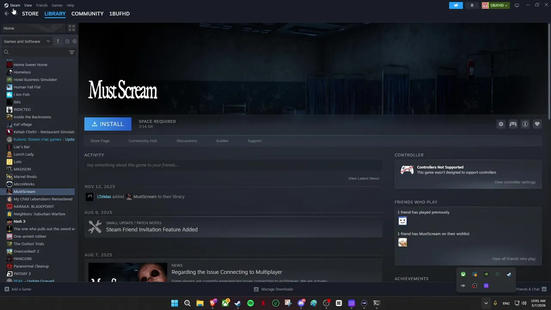Open Regarding the Issue Connecting to Multiplayer news

click(227, 272)
